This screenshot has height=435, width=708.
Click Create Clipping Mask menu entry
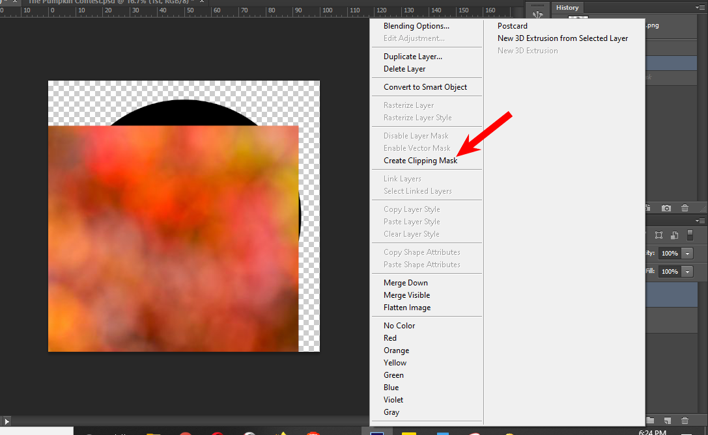coord(420,161)
